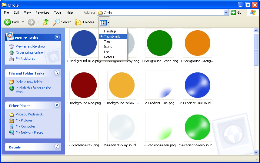Click the My Pictures icon

pyautogui.click(x=12, y=120)
